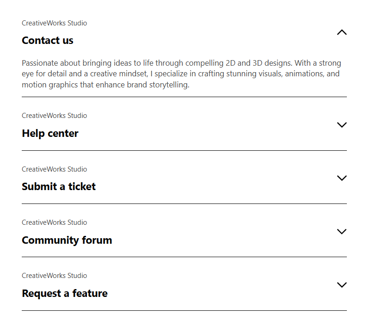This screenshot has height=333, width=370.
Task: Click CreativeWorks Studio label above Contact us
Action: point(54,23)
